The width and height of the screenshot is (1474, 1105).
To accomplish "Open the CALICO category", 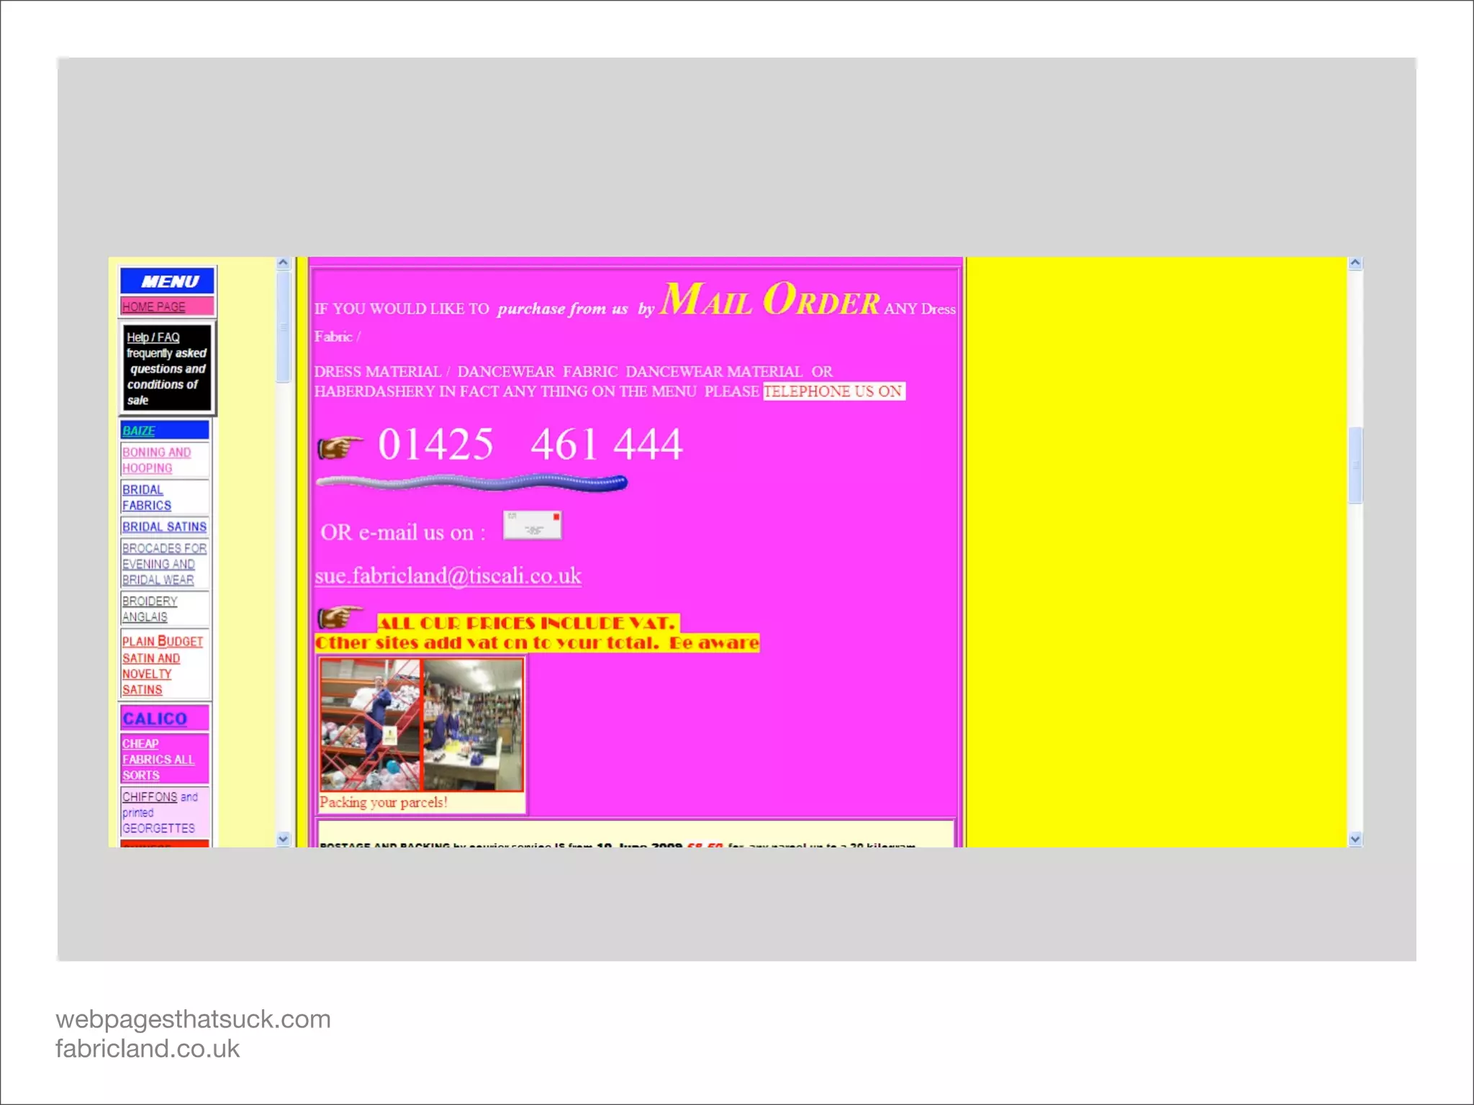I will 155,718.
